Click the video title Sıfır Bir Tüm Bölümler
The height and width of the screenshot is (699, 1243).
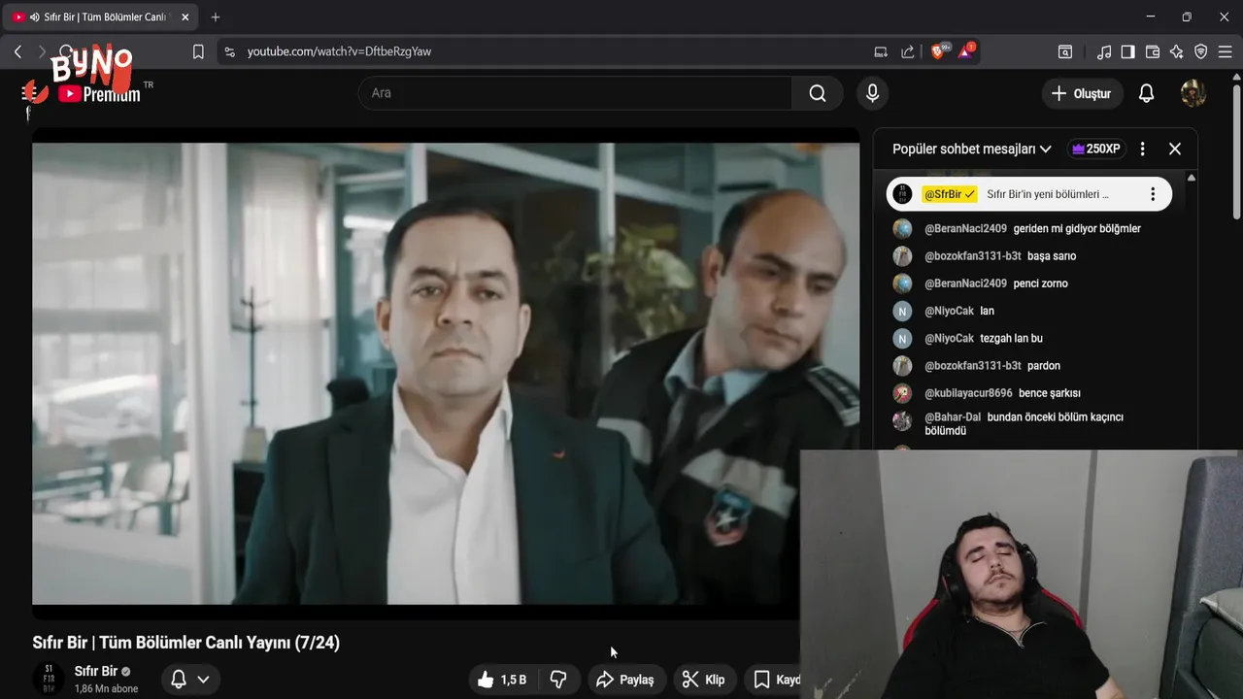point(186,643)
